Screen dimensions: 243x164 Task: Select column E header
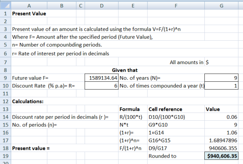[133, 6]
